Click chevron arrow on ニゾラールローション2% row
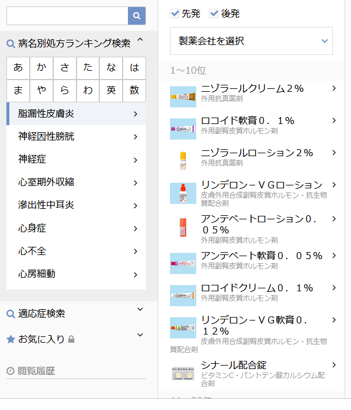 point(334,153)
